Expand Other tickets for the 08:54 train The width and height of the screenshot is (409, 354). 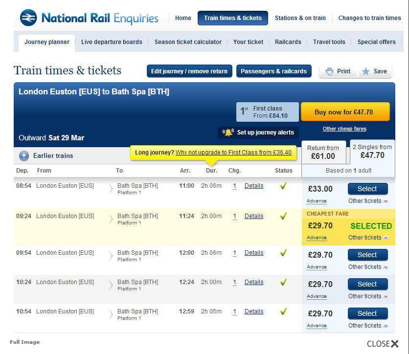[x=368, y=201]
